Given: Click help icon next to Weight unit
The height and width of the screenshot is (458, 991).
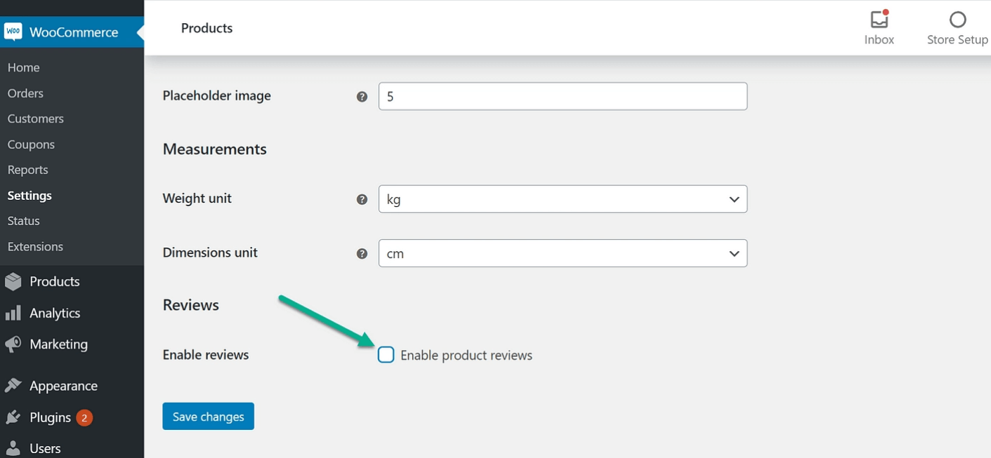Looking at the screenshot, I should [x=362, y=199].
